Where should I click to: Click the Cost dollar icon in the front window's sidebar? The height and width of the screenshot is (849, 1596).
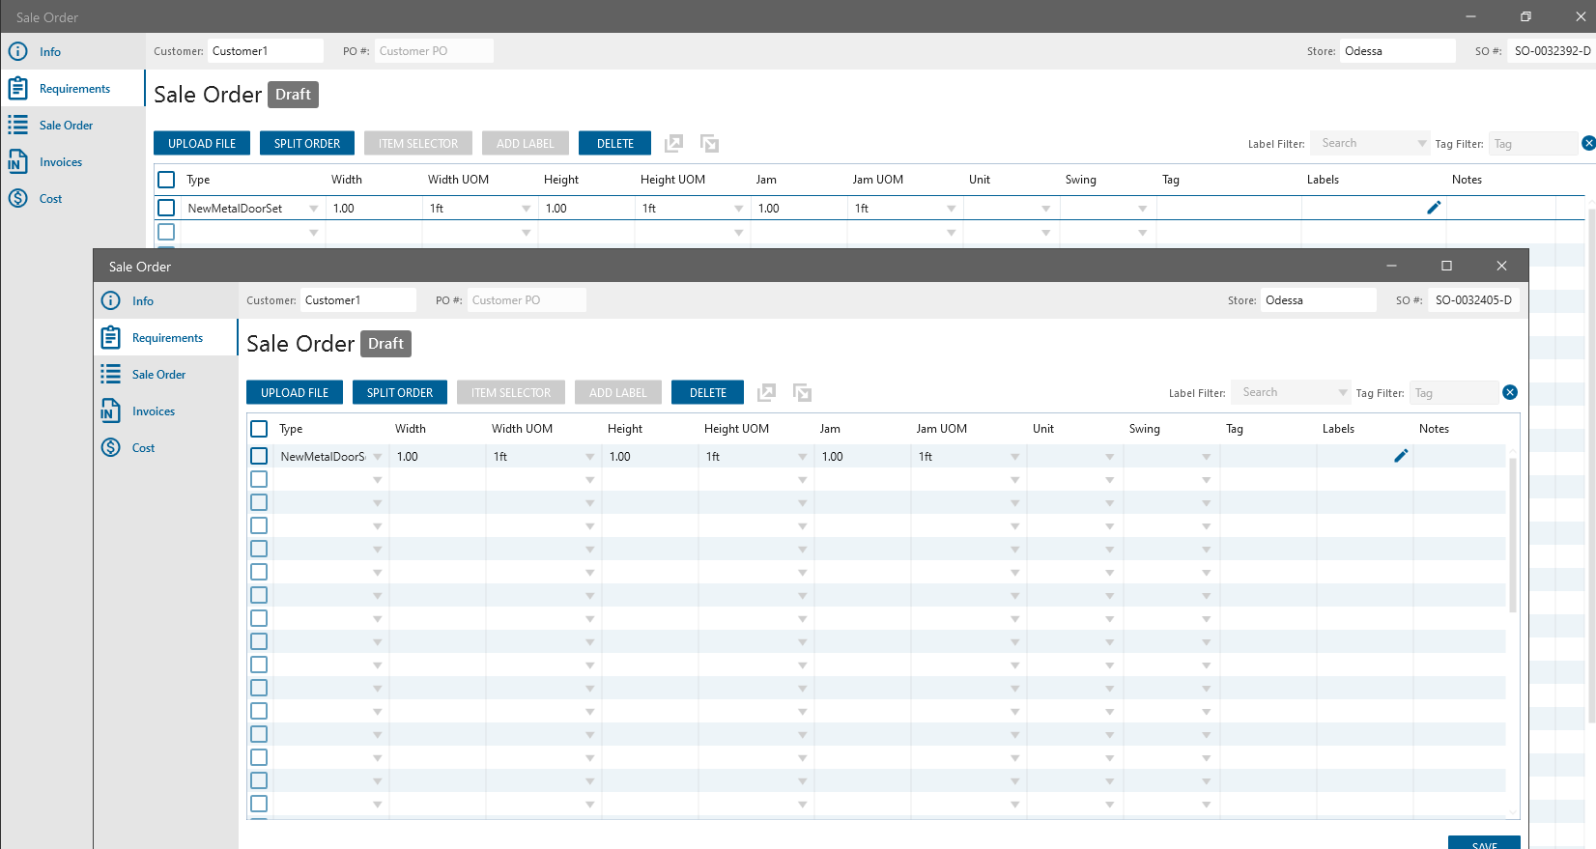[111, 448]
